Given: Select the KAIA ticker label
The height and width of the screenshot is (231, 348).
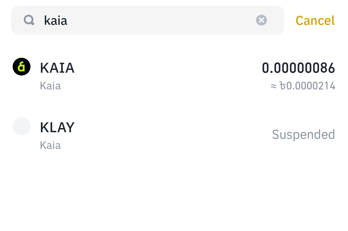Looking at the screenshot, I should pyautogui.click(x=57, y=68).
